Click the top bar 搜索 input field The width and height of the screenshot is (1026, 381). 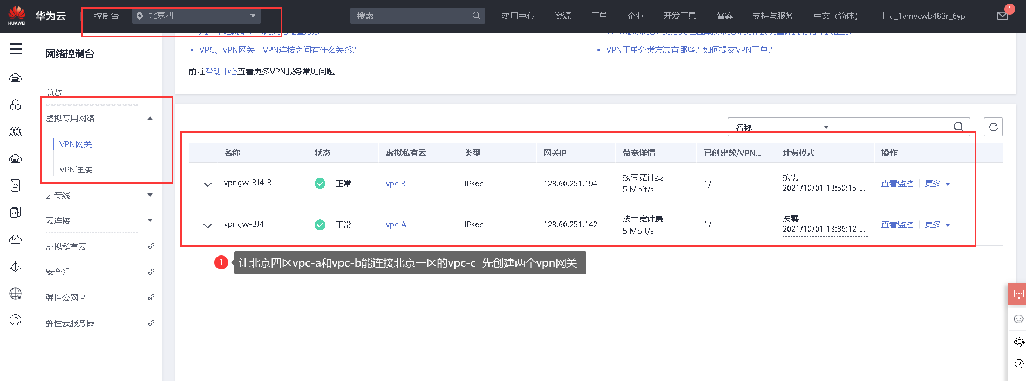411,16
